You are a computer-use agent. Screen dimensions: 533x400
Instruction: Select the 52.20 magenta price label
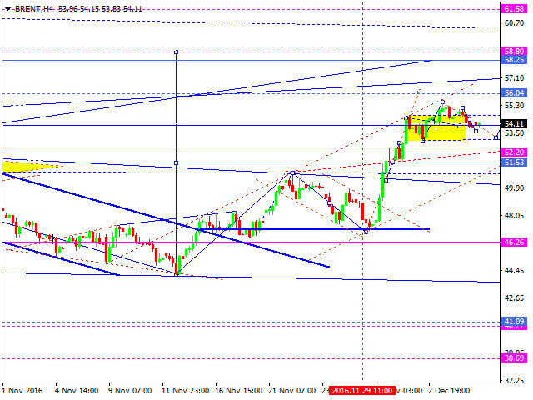[515, 152]
